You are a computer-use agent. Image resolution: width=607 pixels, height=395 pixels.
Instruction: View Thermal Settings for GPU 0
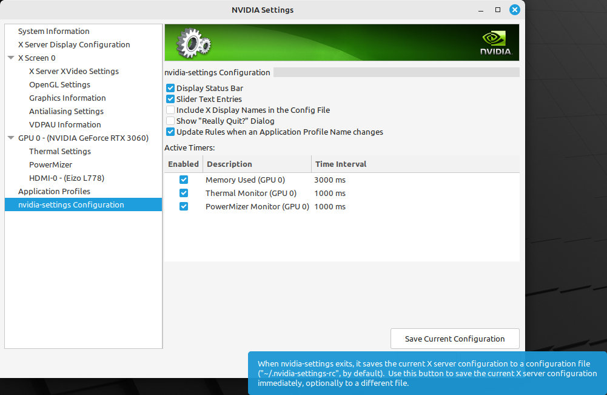pyautogui.click(x=59, y=151)
